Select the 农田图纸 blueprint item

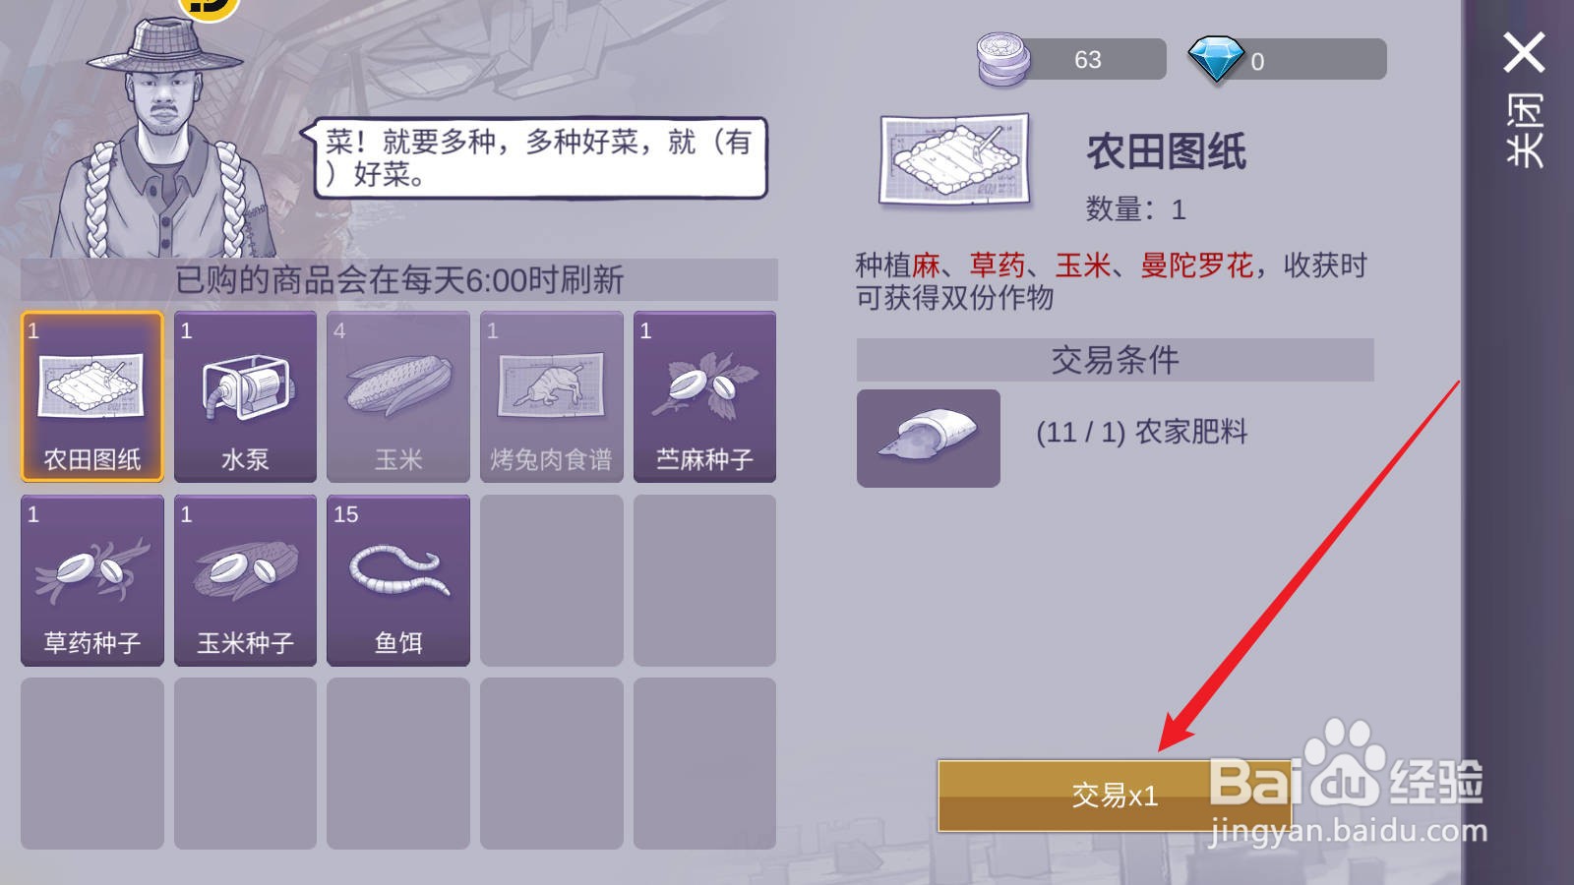click(92, 396)
